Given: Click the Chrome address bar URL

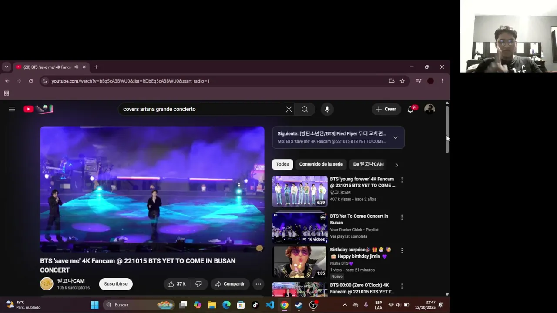Looking at the screenshot, I should [x=131, y=81].
